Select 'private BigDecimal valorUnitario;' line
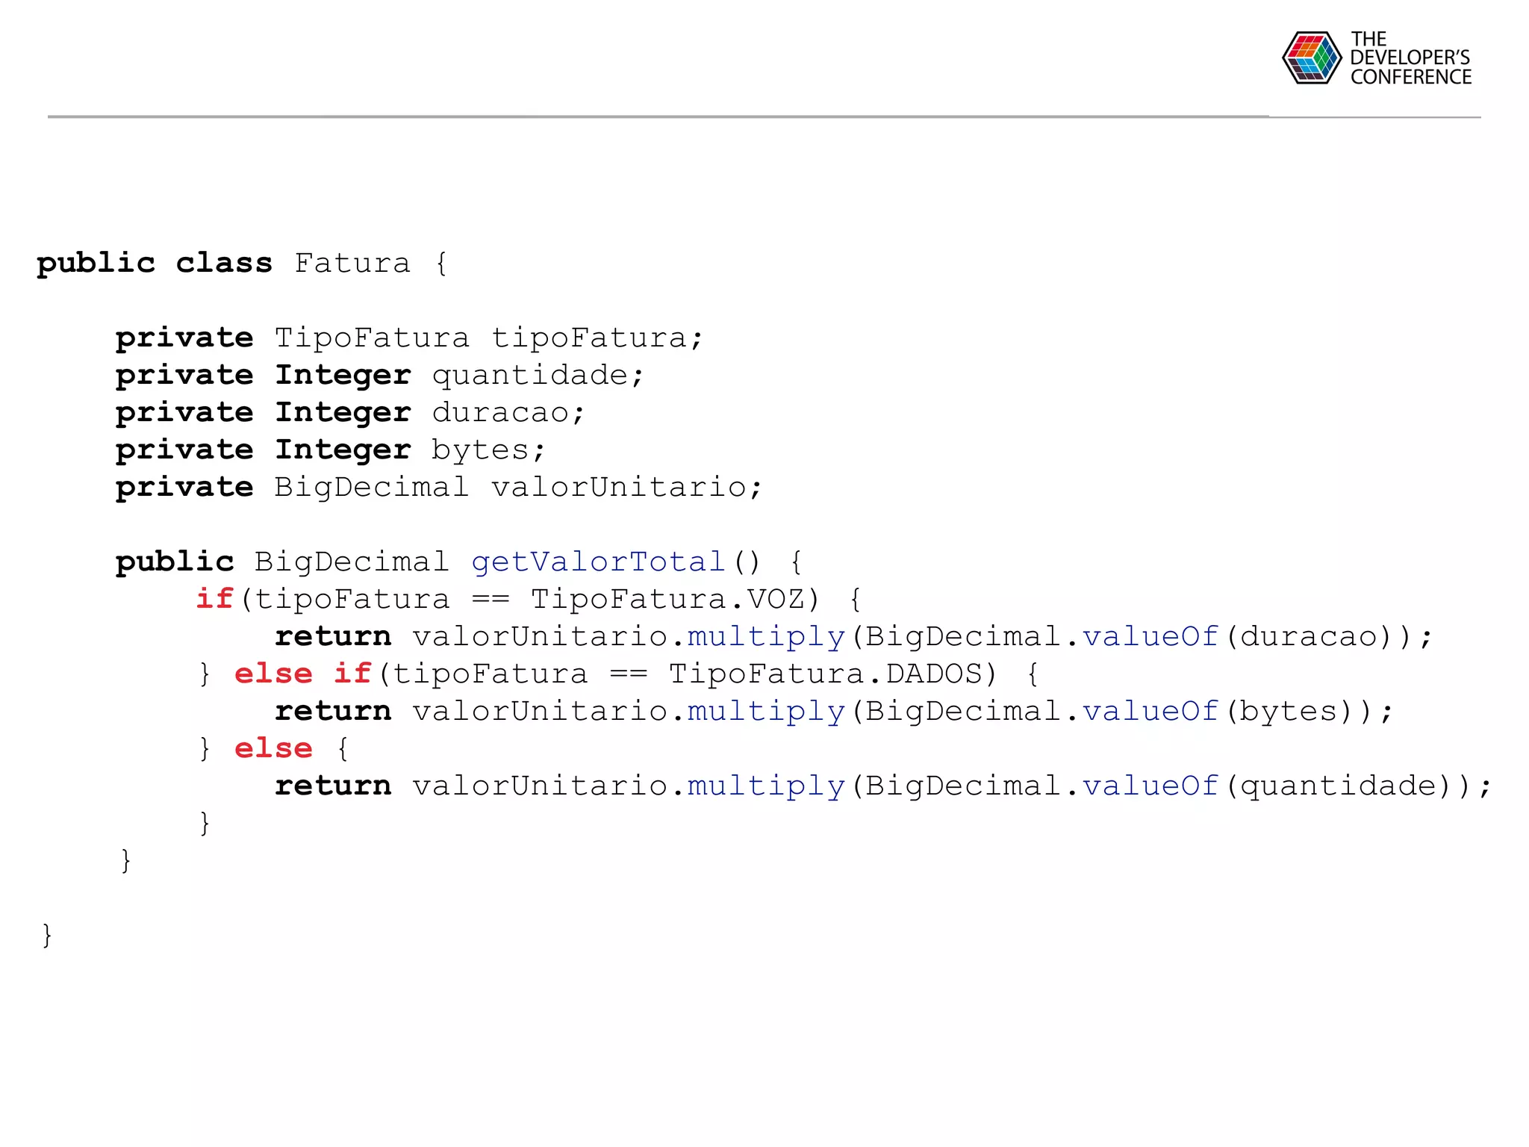Screen dimensions: 1529x1147 [x=439, y=488]
